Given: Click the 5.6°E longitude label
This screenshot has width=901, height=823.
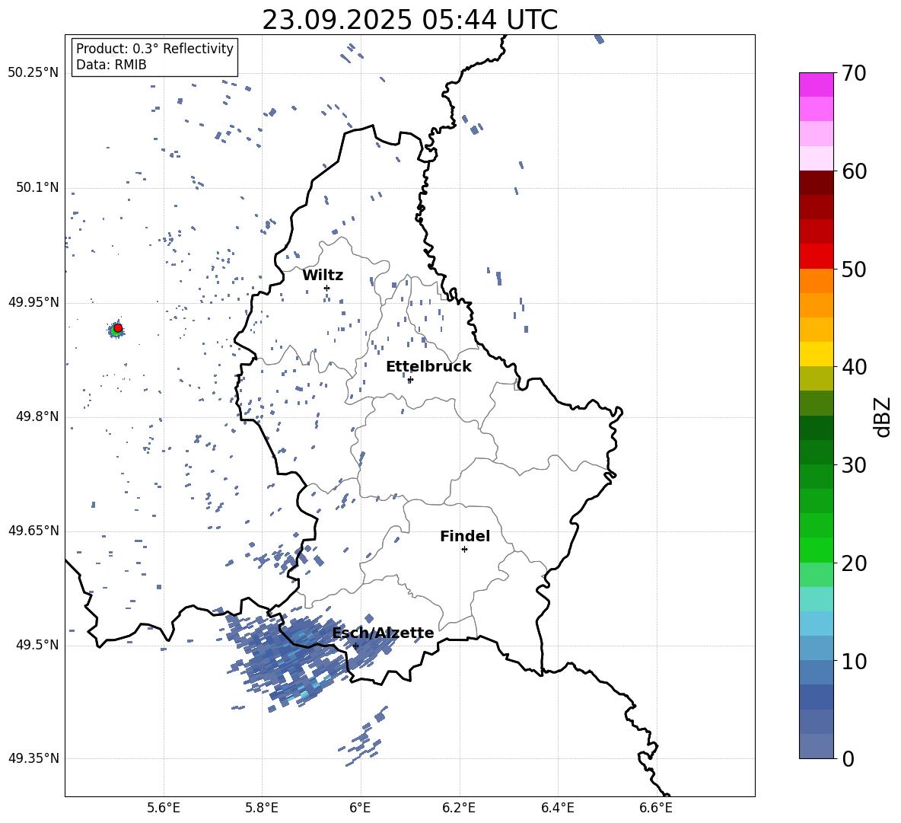Looking at the screenshot, I should [164, 808].
